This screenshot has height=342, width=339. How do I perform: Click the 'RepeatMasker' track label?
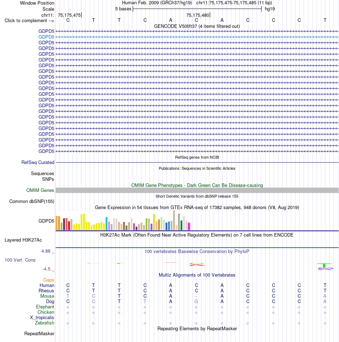pyautogui.click(x=39, y=334)
